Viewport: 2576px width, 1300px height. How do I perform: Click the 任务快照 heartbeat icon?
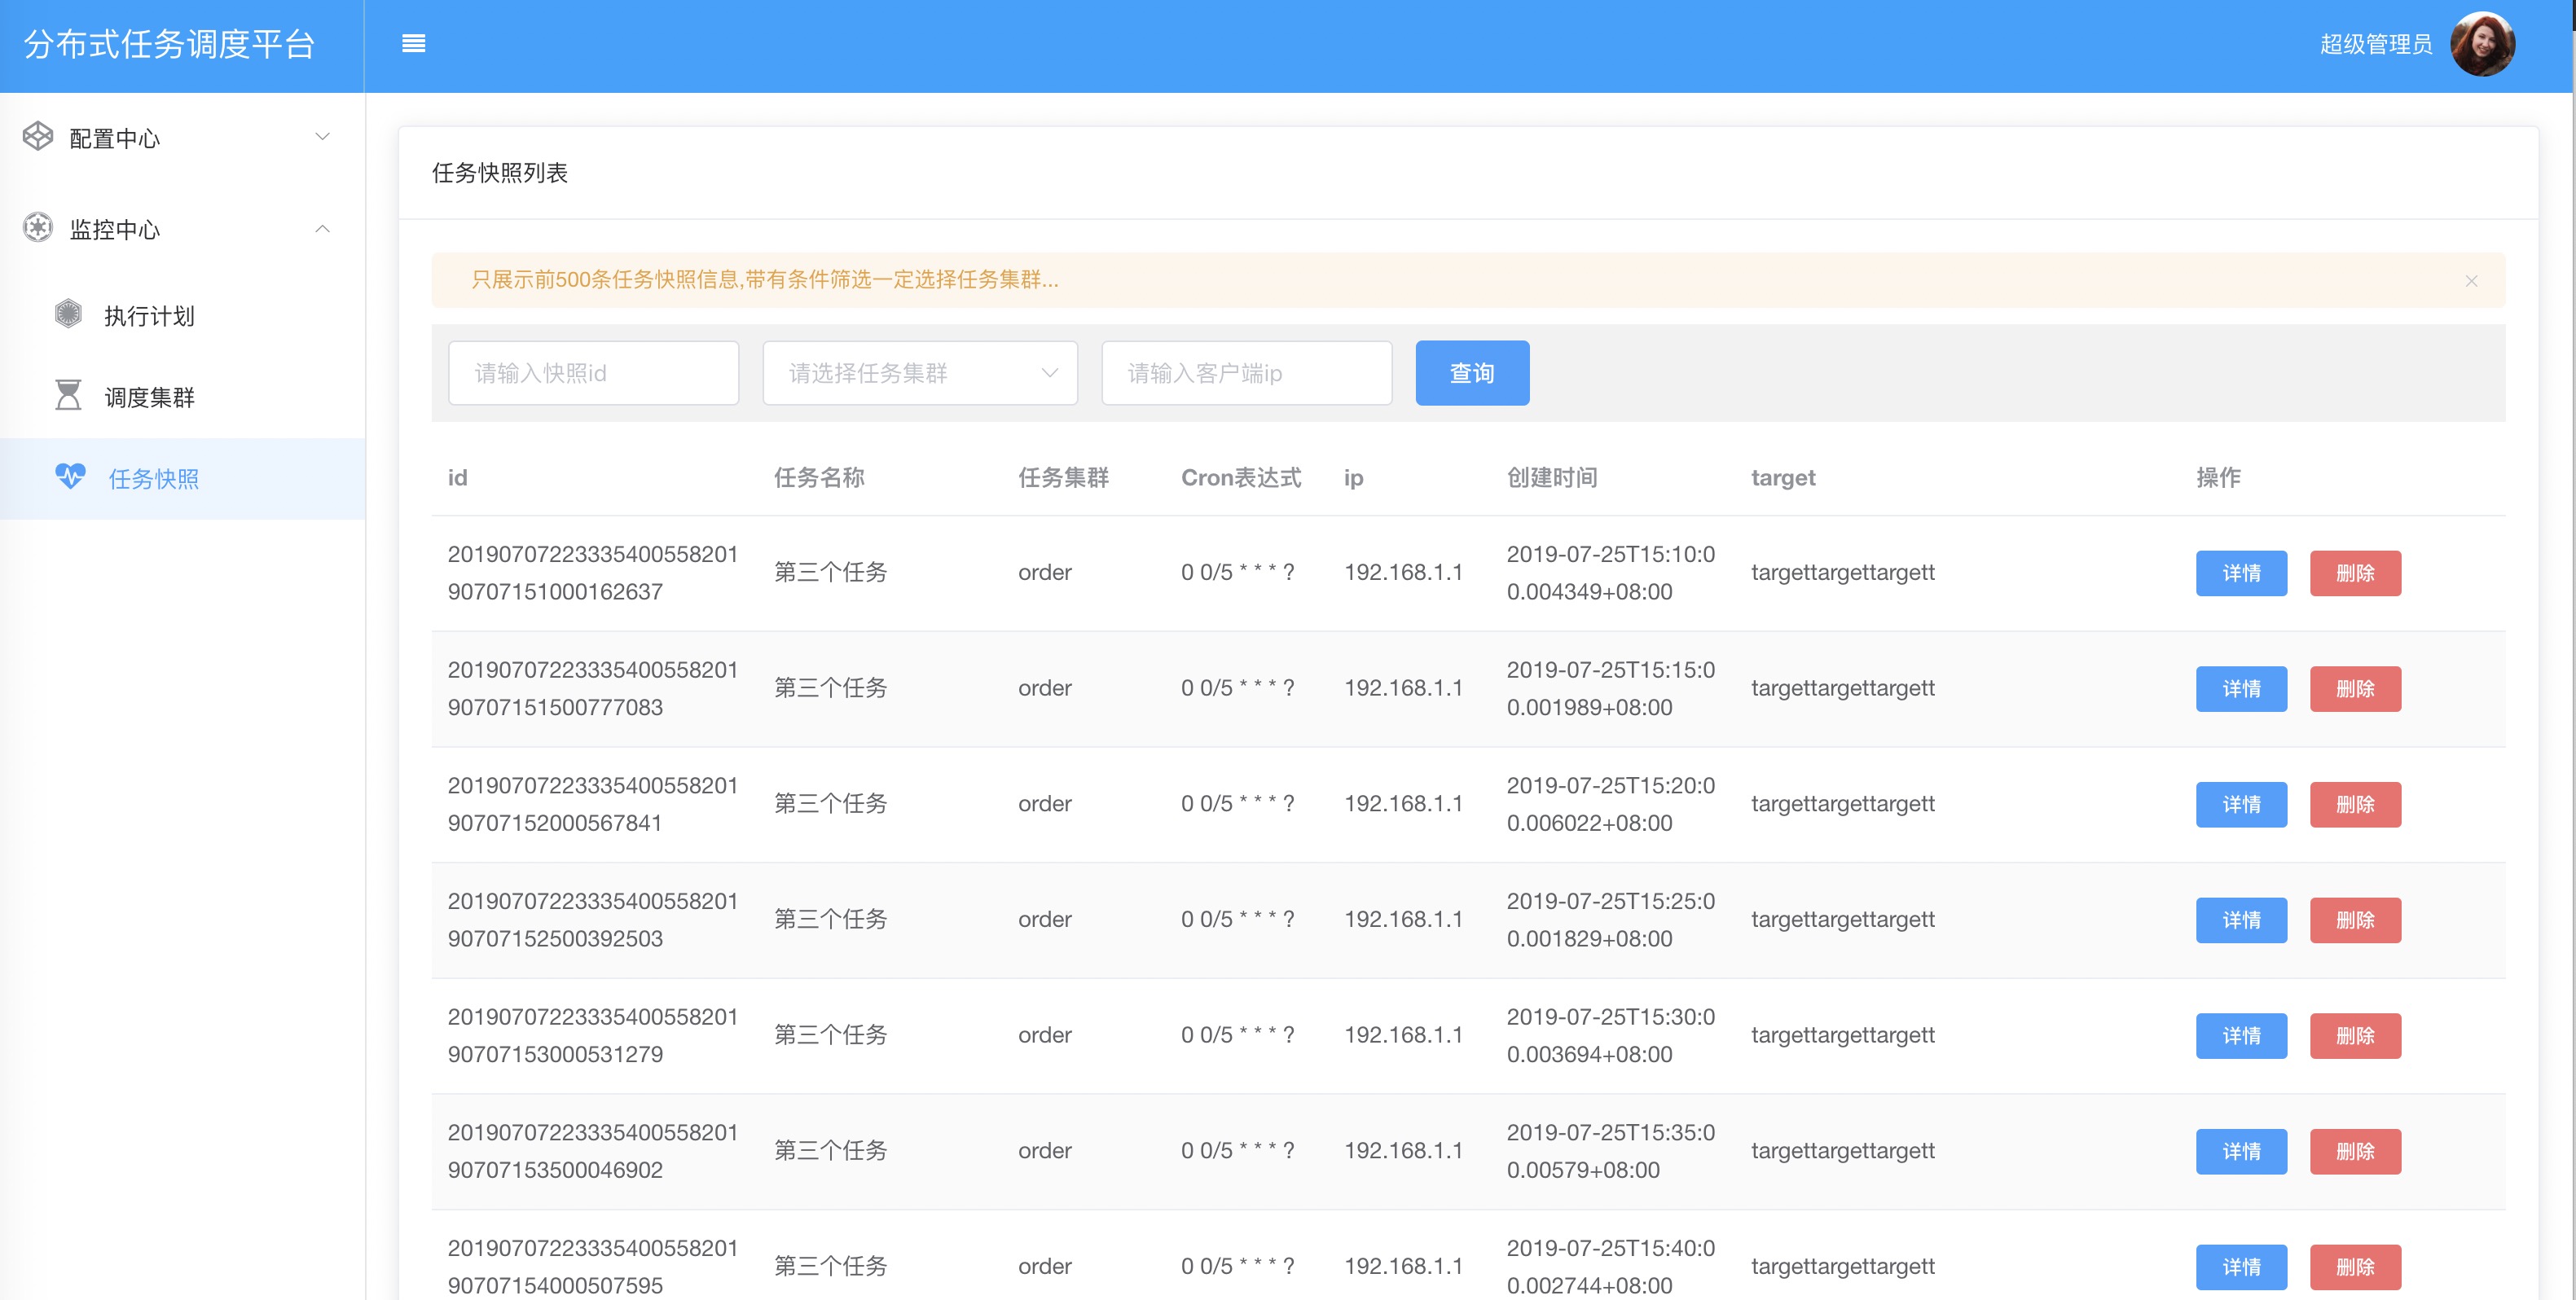(x=70, y=477)
